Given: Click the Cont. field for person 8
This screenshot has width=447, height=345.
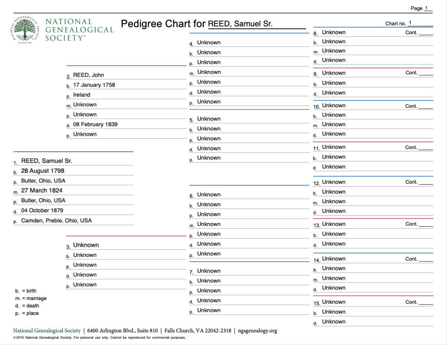Looking at the screenshot, I should [425, 32].
